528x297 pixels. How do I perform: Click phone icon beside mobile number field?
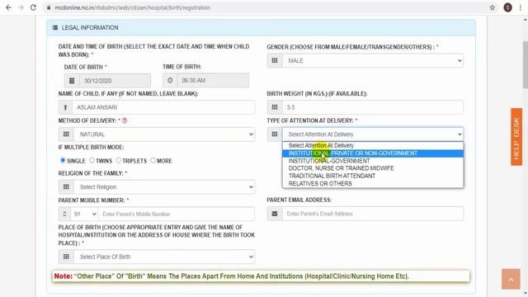click(x=64, y=214)
